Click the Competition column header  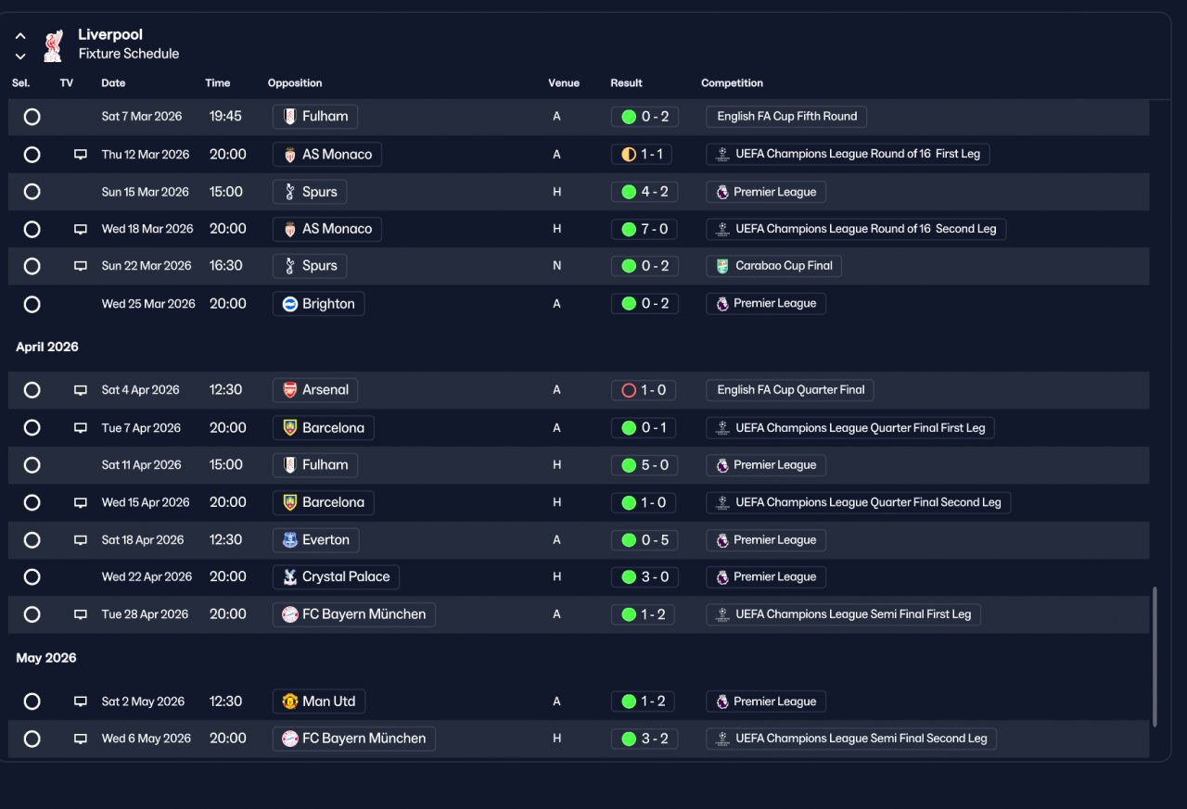click(x=732, y=83)
